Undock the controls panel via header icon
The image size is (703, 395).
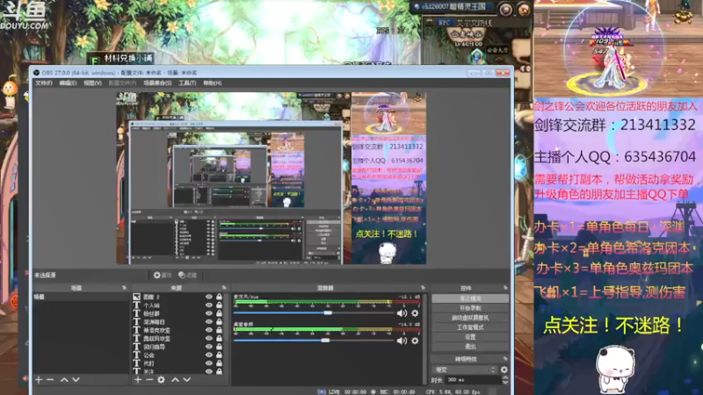[x=505, y=288]
